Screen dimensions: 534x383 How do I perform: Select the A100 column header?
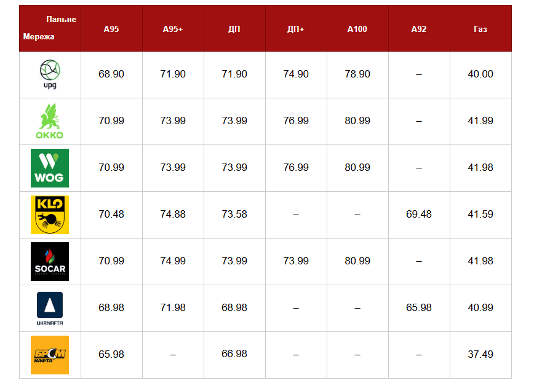tap(357, 29)
